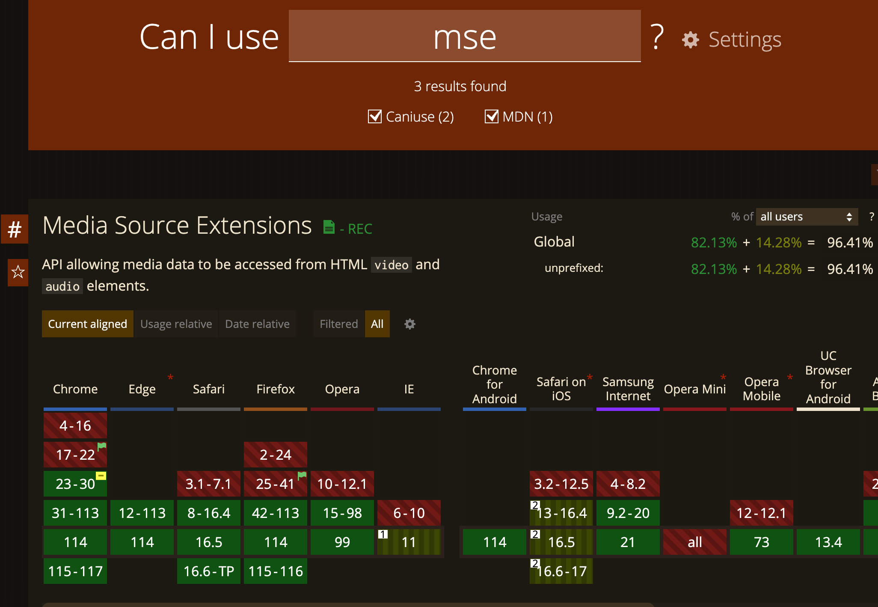878x607 pixels.
Task: Select Safari 16.6-TP version cell
Action: click(x=209, y=571)
